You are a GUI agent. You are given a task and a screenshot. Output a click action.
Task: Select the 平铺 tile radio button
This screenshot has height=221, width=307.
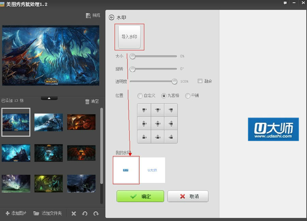coord(188,96)
